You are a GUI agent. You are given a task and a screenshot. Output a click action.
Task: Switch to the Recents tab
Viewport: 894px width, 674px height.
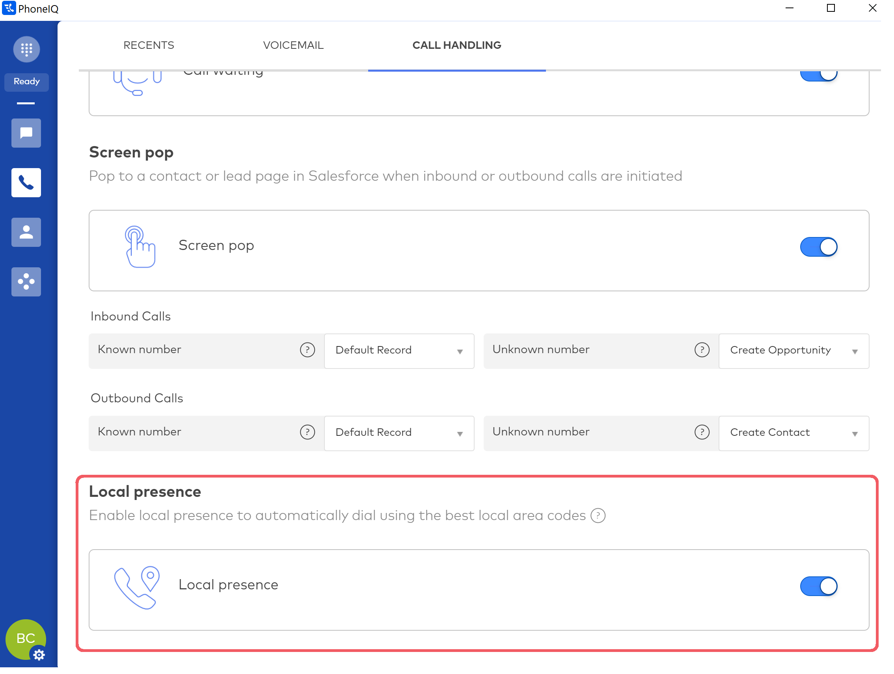coord(149,45)
